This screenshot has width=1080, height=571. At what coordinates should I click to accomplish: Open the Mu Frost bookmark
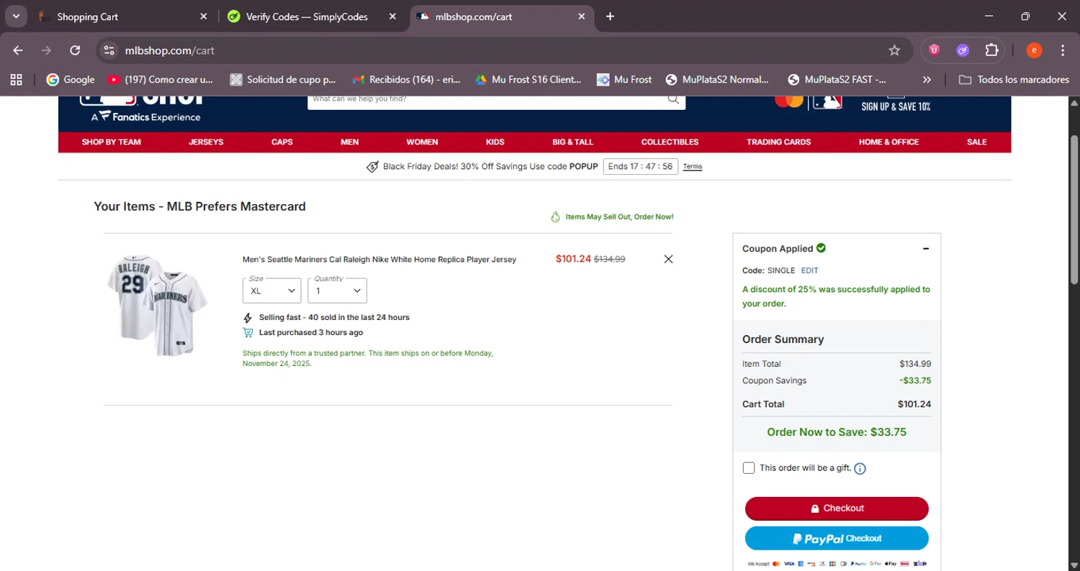pyautogui.click(x=624, y=80)
